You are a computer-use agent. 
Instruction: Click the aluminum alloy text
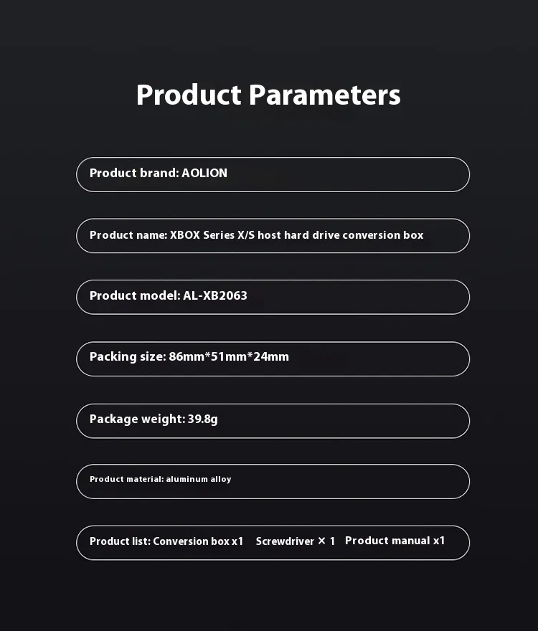pos(199,479)
